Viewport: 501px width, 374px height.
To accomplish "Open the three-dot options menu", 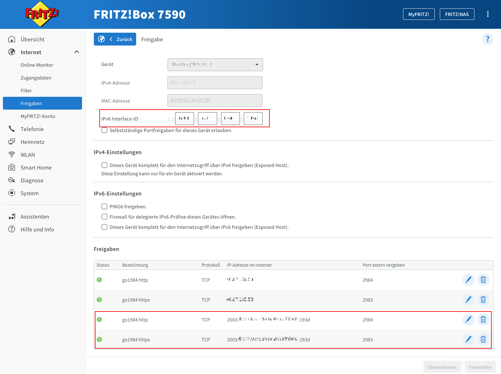I will click(488, 14).
